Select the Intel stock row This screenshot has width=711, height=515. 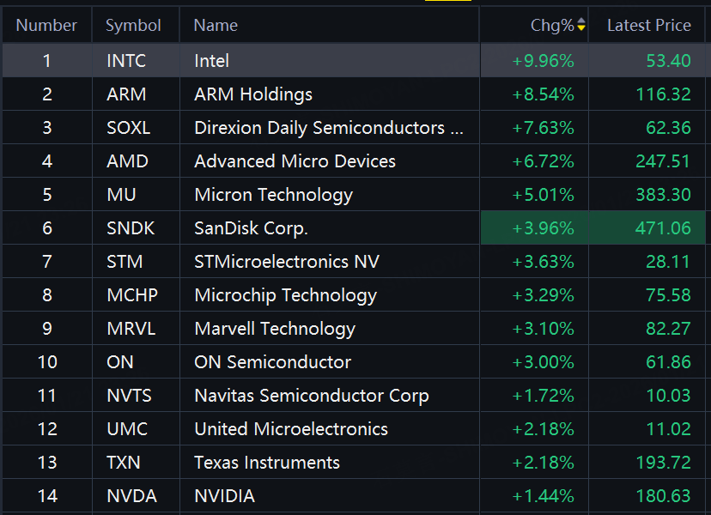pyautogui.click(x=212, y=61)
